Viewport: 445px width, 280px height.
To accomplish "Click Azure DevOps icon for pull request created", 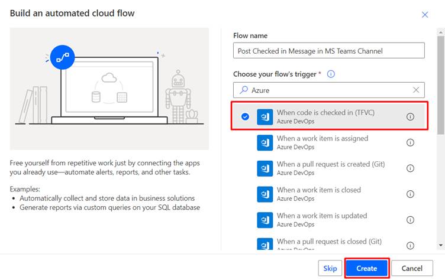I will click(265, 168).
